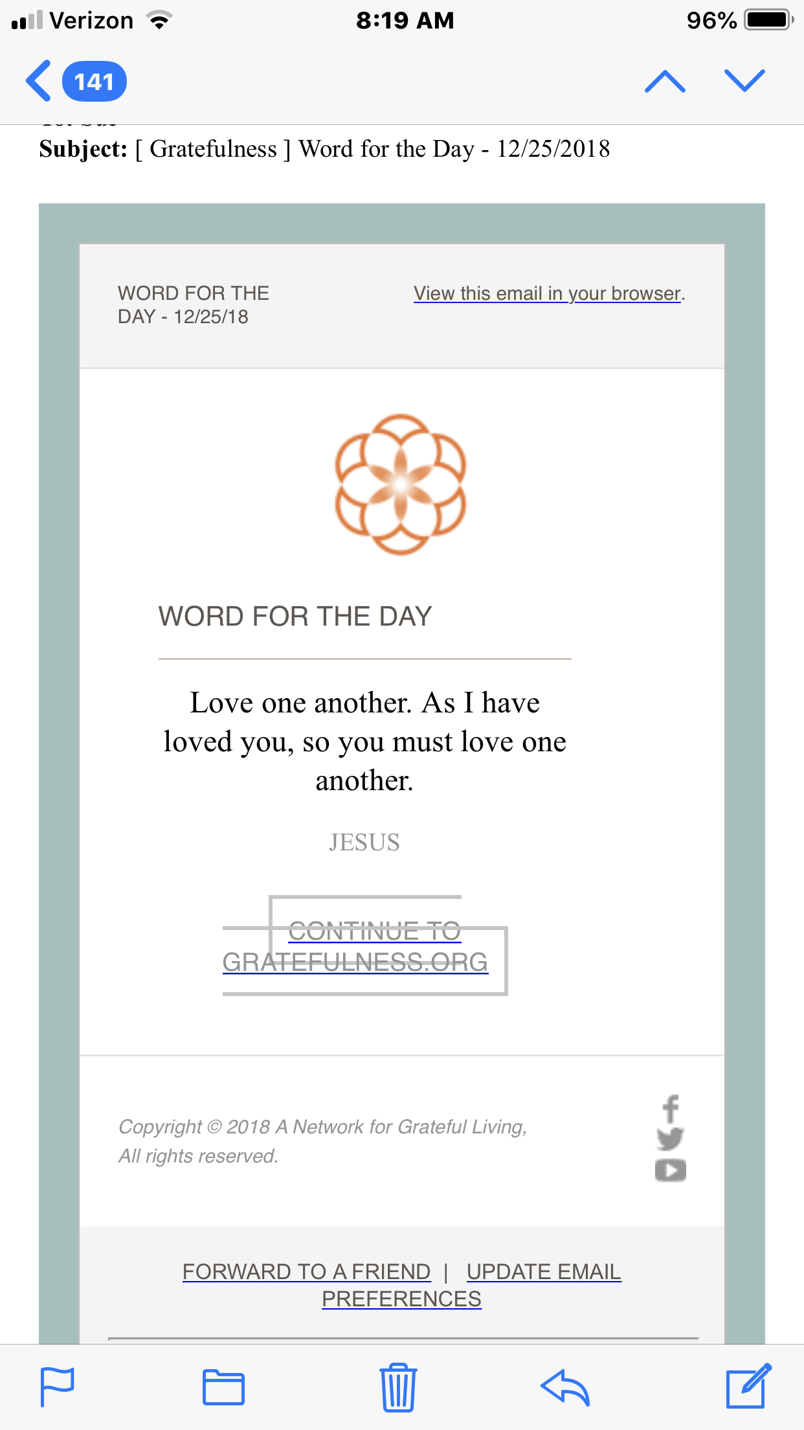The image size is (804, 1430).
Task: Click 'Forward to a Friend' link
Action: click(x=307, y=1272)
